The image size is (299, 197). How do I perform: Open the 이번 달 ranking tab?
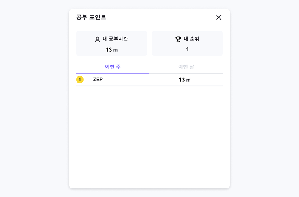coord(186,67)
